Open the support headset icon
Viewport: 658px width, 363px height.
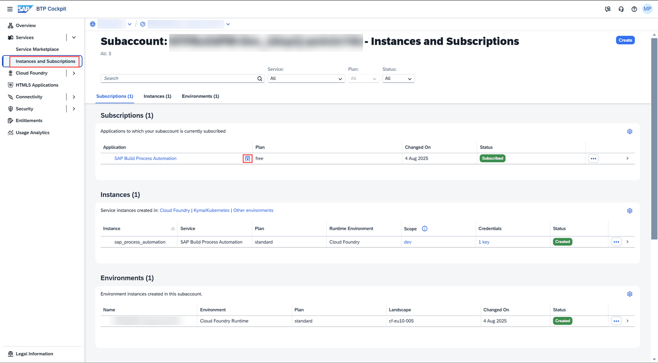[x=621, y=9]
